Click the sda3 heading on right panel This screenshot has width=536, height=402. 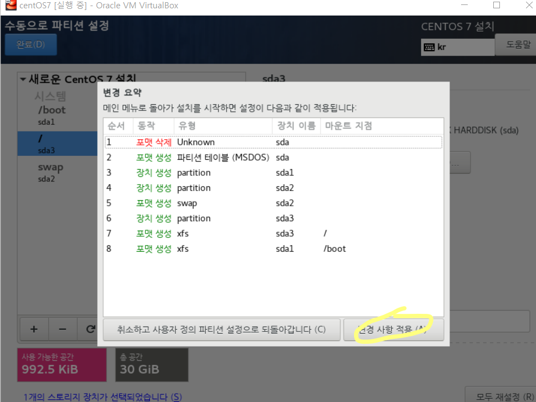tap(274, 79)
